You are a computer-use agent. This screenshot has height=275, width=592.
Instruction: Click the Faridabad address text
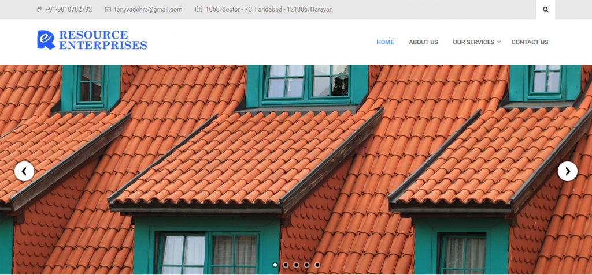[x=269, y=9]
